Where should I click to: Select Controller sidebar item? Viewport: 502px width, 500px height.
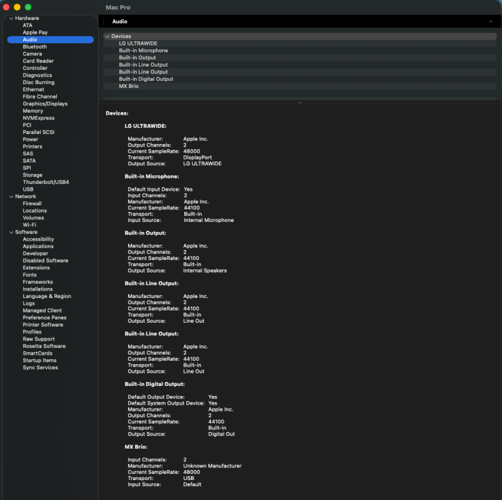(x=35, y=68)
